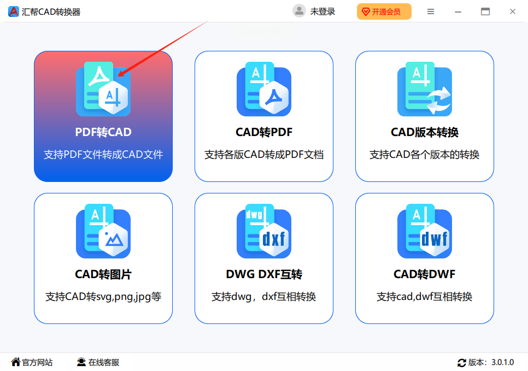The width and height of the screenshot is (528, 371).
Task: Click 支持cad,dwf互相转换 description
Action: [x=424, y=297]
